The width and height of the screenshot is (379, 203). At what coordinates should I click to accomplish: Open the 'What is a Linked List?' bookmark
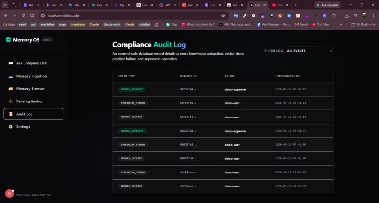click(198, 24)
